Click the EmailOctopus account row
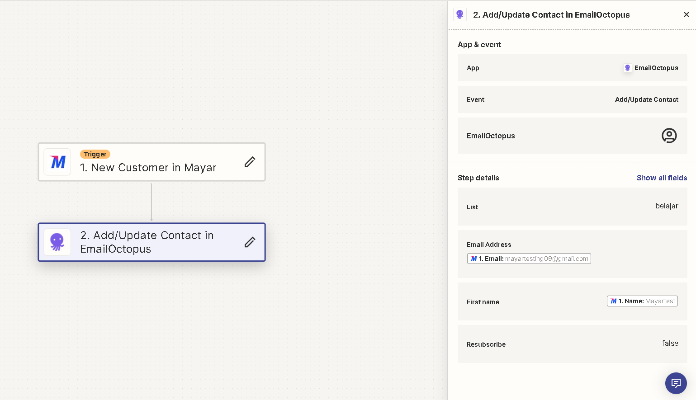The width and height of the screenshot is (696, 400). (x=573, y=136)
